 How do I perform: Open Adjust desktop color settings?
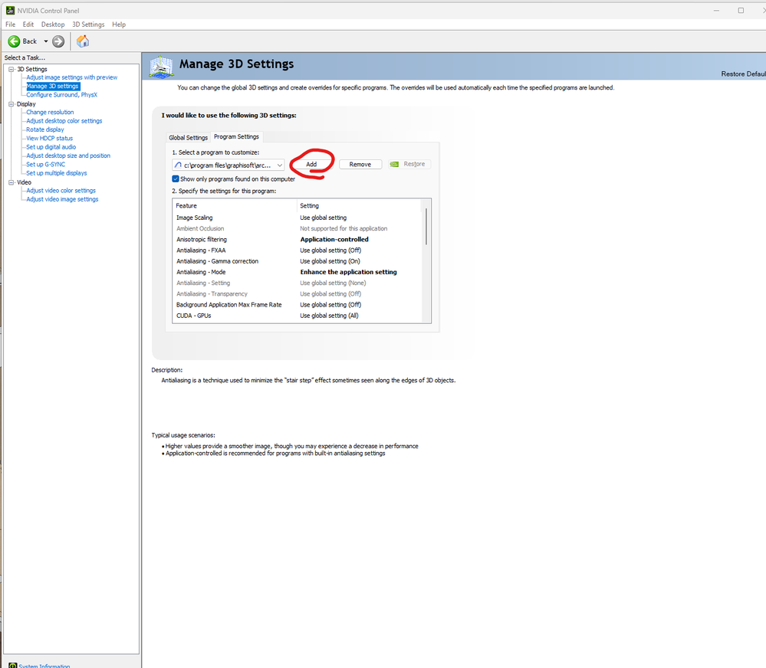coord(64,121)
